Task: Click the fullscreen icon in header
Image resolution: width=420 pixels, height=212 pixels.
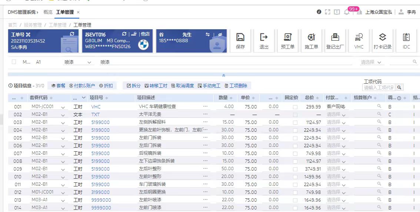Action: pos(327,12)
